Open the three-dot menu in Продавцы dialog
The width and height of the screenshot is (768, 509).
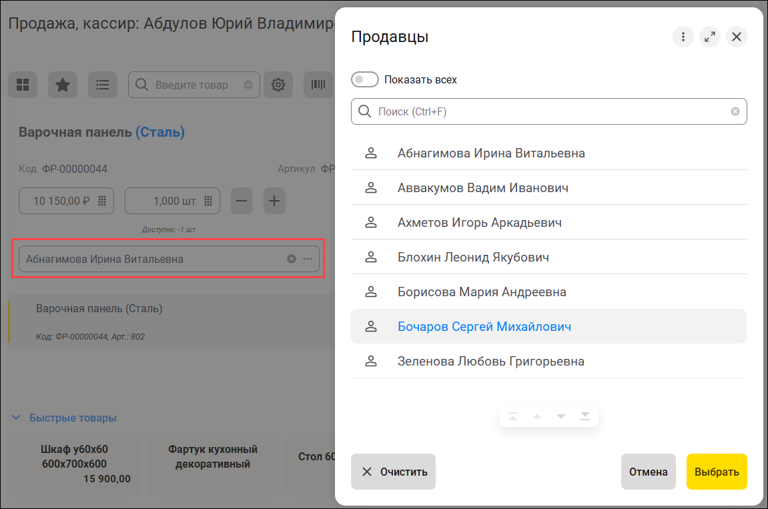point(683,37)
